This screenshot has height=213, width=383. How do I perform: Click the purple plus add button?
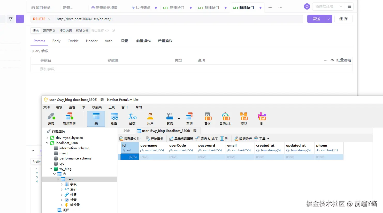(x=20, y=19)
